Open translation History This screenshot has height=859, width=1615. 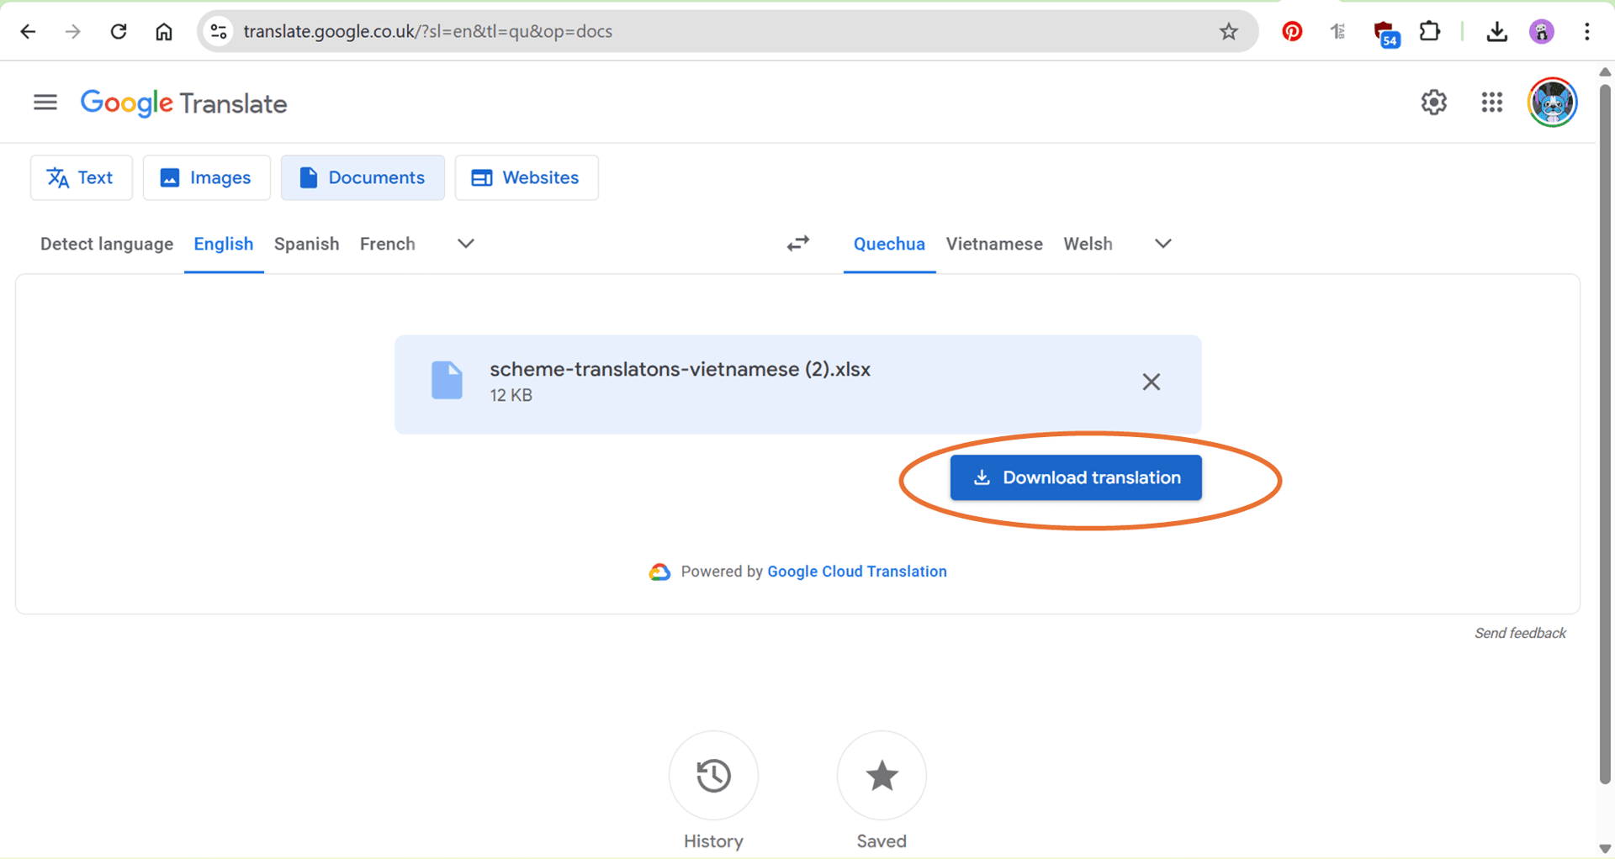[713, 775]
